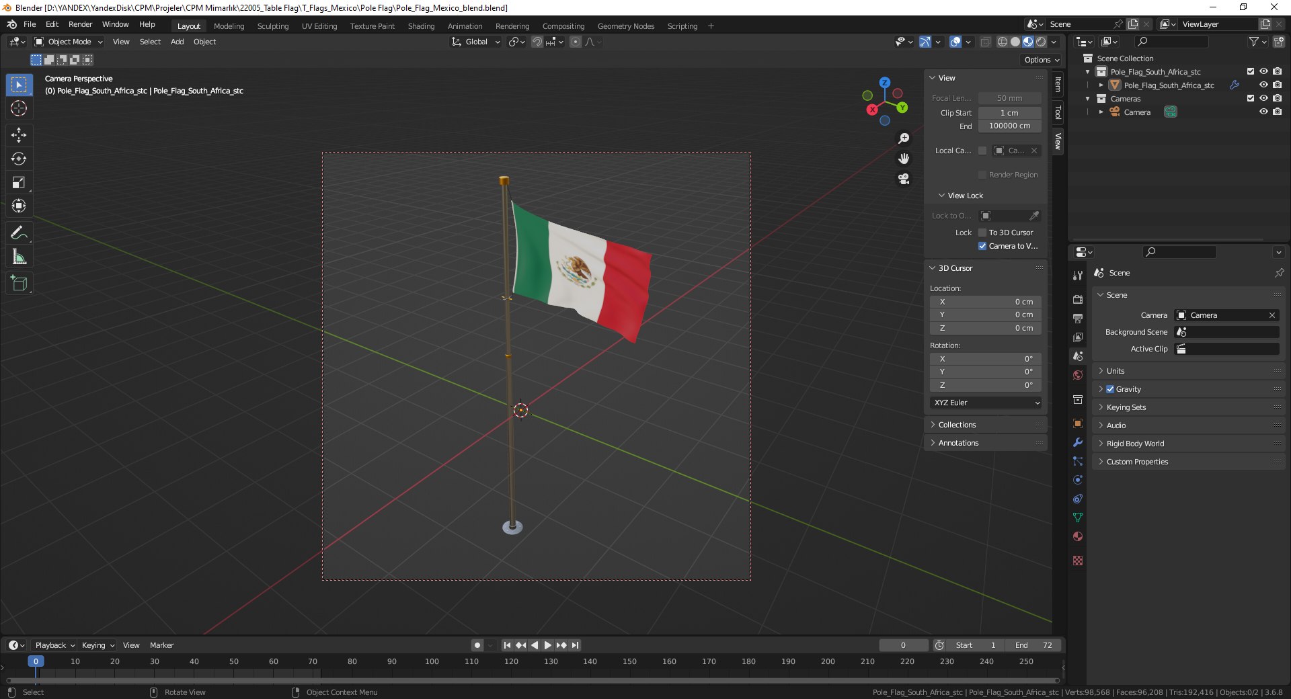Screen dimensions: 1291x699
Task: Open the Modifier properties wrench tab
Action: (x=1078, y=442)
